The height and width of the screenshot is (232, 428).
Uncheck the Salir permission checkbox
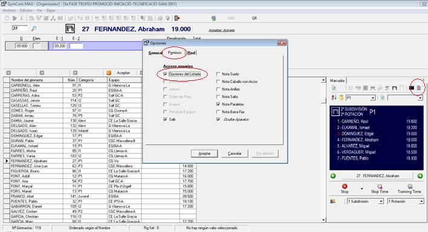pyautogui.click(x=165, y=119)
